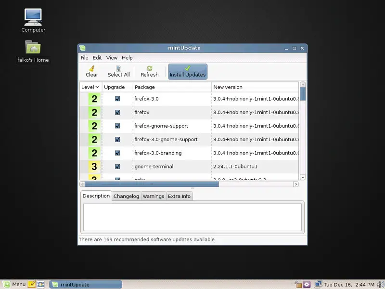
Task: Click the new version cell of firefox-3.0-branding
Action: coord(256,153)
